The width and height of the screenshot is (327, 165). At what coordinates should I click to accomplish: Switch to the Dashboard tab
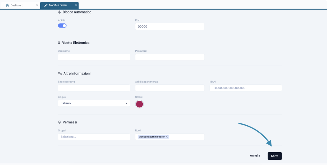point(17,5)
